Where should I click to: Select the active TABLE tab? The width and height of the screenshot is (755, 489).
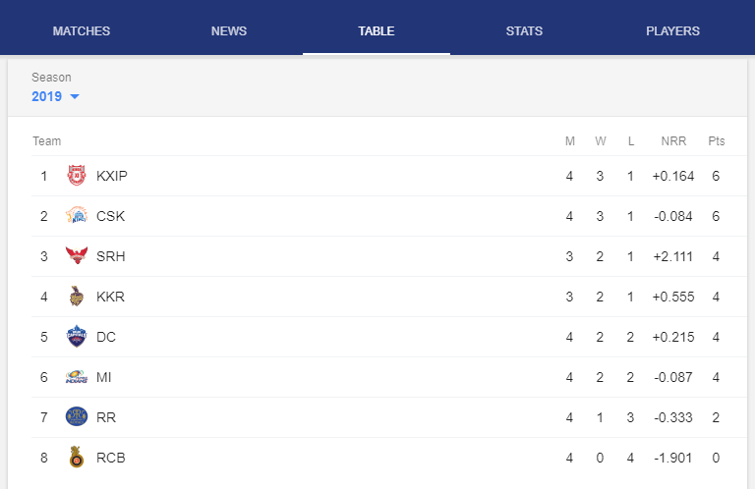point(377,31)
